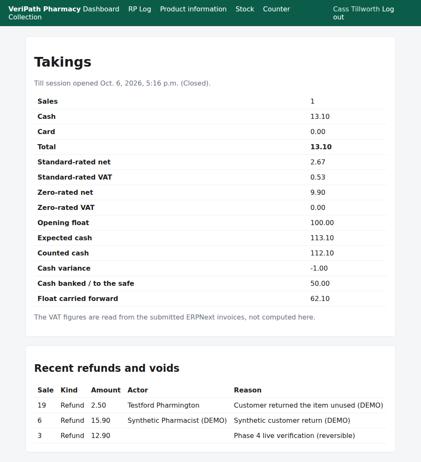Open the Dashboard page
The image size is (421, 462).
click(101, 9)
